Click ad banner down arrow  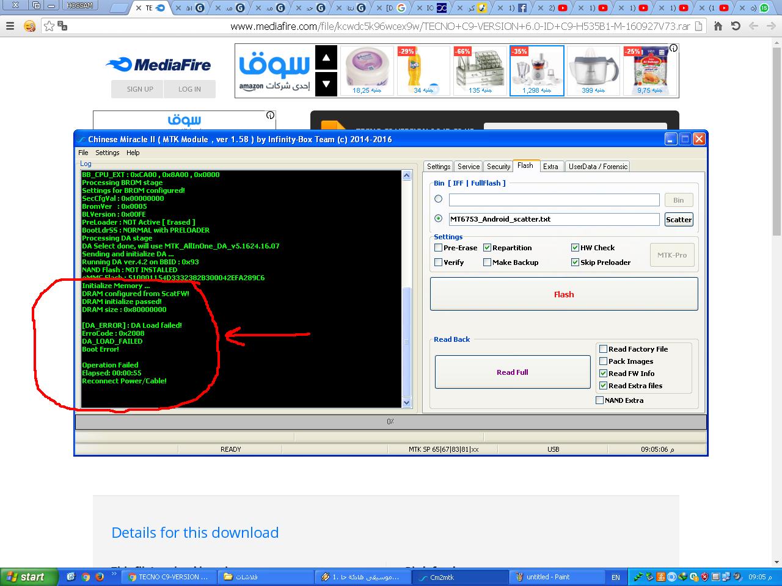point(326,84)
